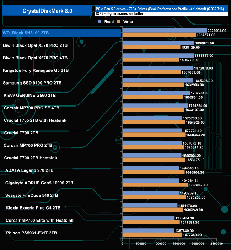Image resolution: width=231 pixels, height=250 pixels.
Task: Select Gigabyte AORUS Gen5 10000 2TB label
Action: (39, 183)
